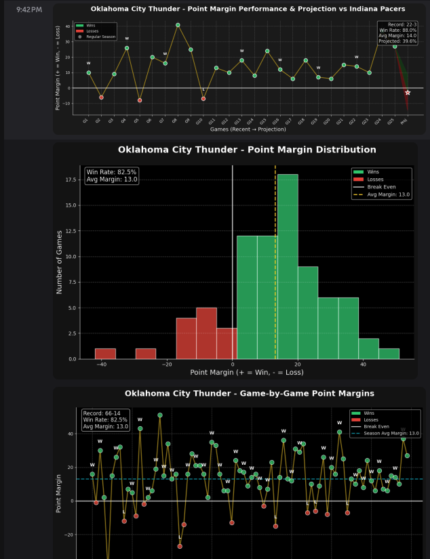The image size is (430, 559).
Task: Click the 'Season Avg Margin: 13.0' legend entry
Action: click(385, 434)
